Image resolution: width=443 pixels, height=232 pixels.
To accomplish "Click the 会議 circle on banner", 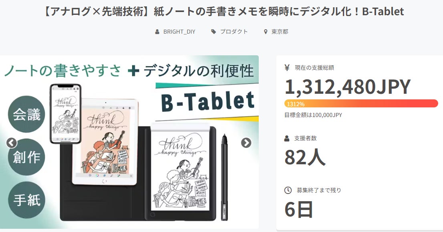I will (x=26, y=114).
